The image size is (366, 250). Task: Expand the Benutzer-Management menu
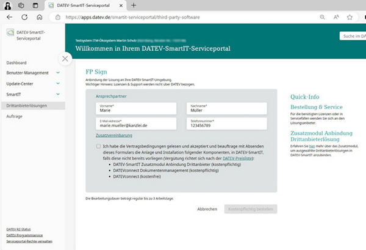[57, 73]
